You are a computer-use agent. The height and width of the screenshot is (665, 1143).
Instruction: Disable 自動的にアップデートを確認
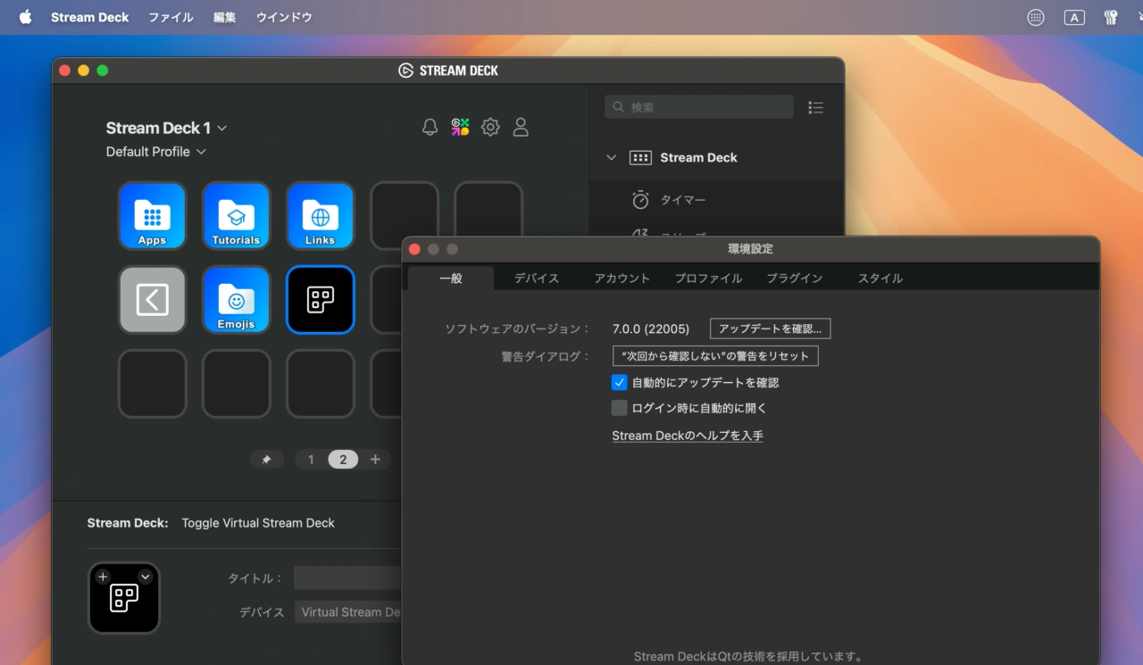[x=619, y=382]
